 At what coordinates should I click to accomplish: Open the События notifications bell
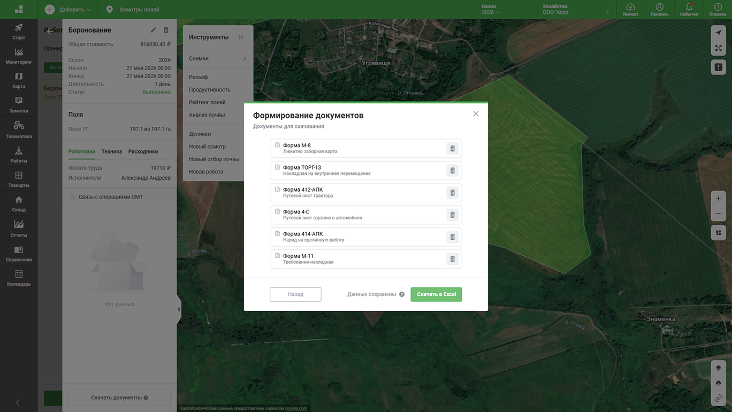pos(689,9)
